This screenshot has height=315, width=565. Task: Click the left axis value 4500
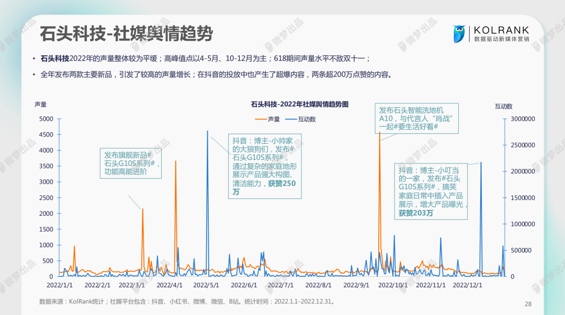click(x=46, y=135)
